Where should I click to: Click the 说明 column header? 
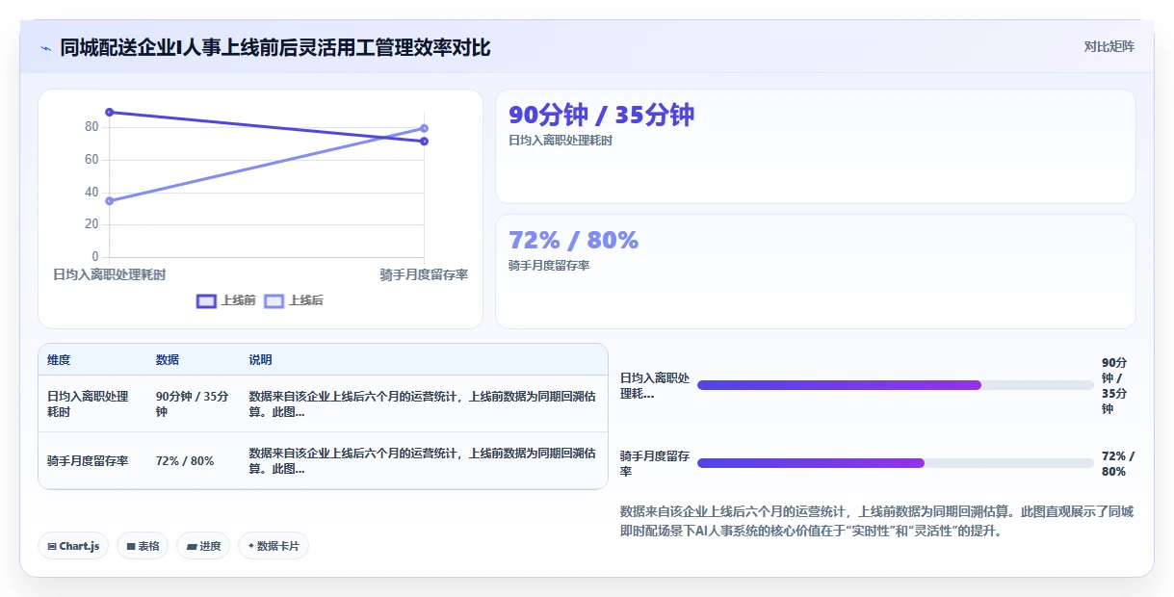[260, 360]
